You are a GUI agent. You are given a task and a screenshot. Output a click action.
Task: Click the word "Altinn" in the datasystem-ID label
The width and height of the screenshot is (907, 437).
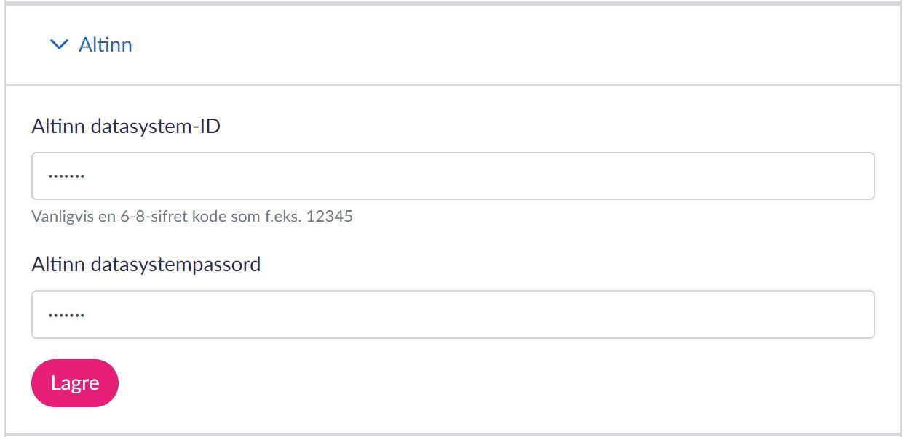(x=59, y=127)
